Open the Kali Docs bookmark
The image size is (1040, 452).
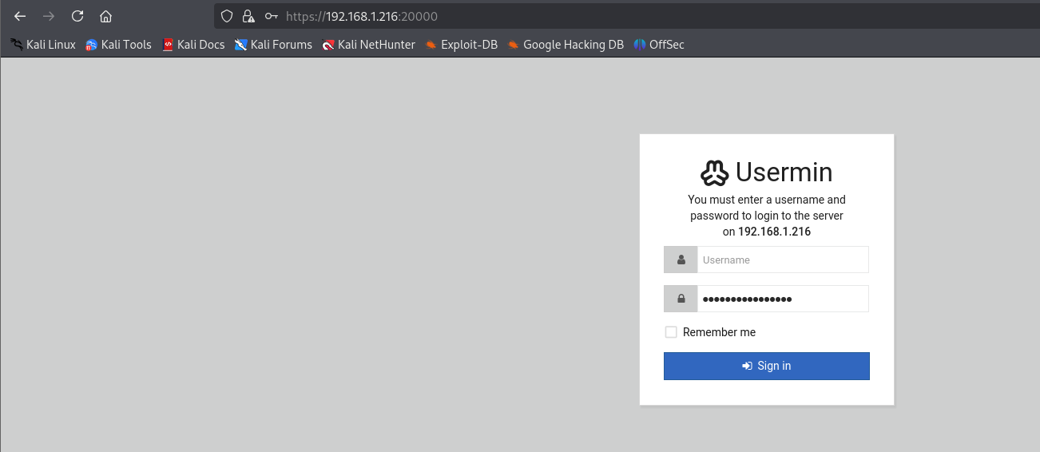[x=193, y=45]
